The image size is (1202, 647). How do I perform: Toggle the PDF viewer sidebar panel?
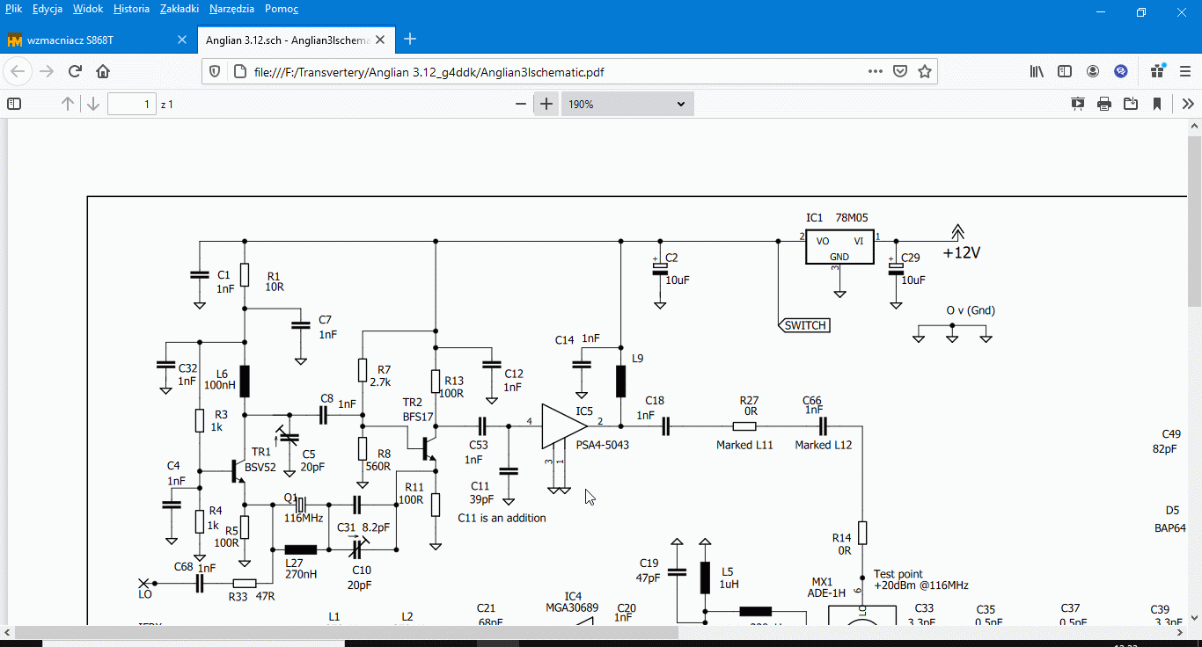[14, 104]
